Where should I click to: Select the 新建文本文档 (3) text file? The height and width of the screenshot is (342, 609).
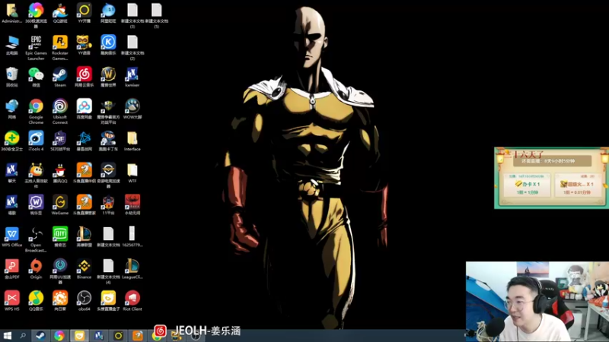tap(132, 14)
